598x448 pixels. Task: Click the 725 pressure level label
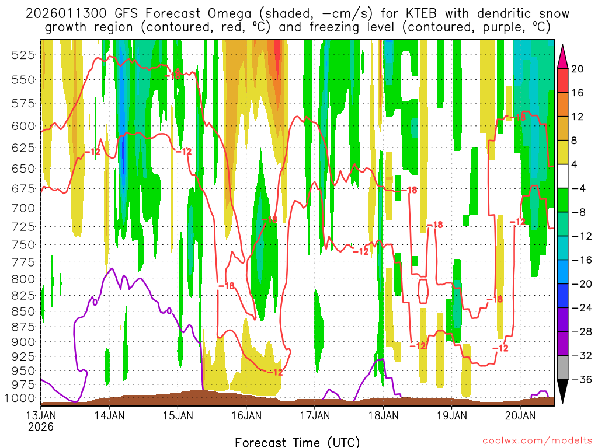click(x=23, y=227)
